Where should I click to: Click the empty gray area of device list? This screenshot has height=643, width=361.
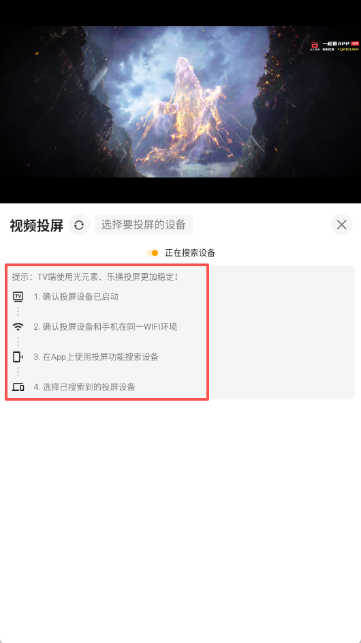click(281, 332)
